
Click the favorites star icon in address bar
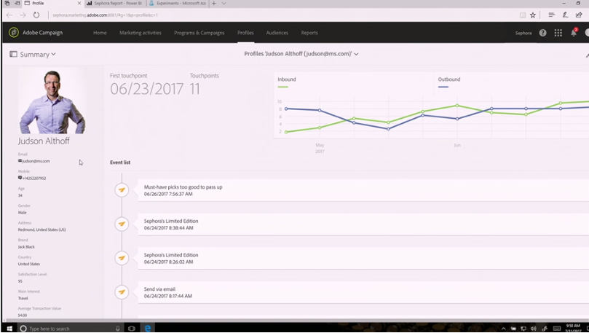533,15
